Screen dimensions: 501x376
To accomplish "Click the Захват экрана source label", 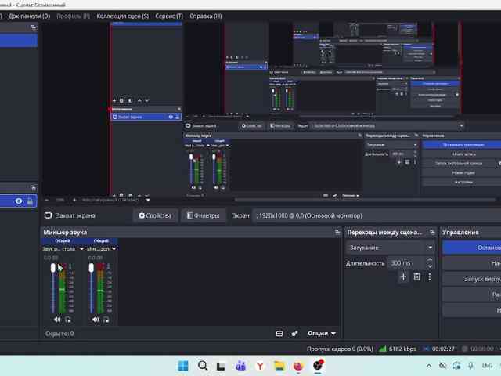I will (x=75, y=216).
